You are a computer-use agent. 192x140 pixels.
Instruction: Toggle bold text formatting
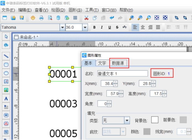(94, 27)
